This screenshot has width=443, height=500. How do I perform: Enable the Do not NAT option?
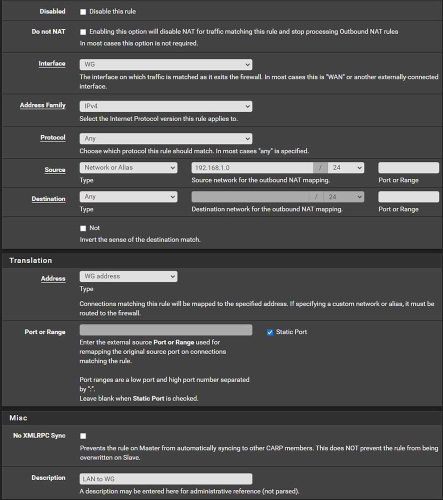point(83,31)
